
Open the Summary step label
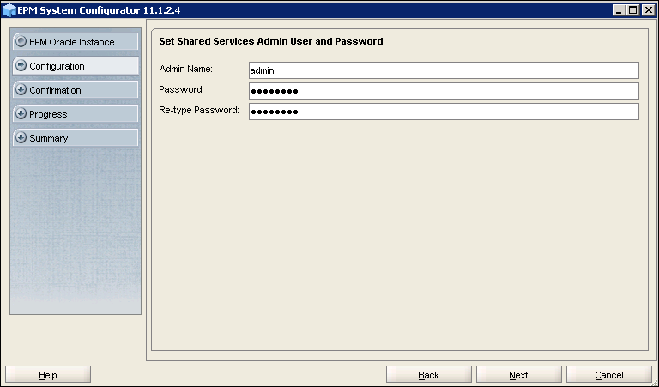49,138
